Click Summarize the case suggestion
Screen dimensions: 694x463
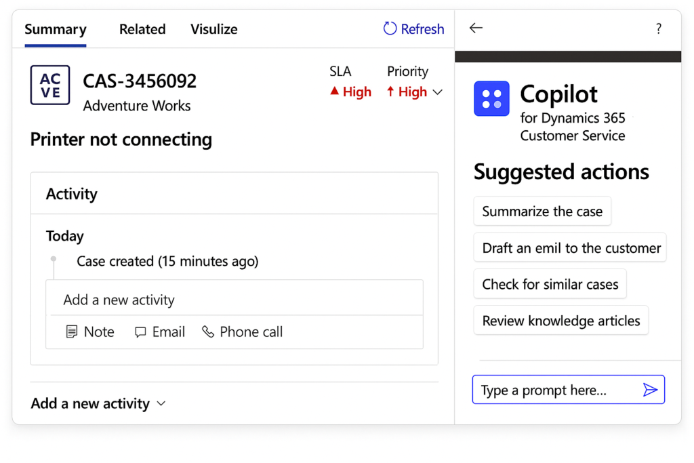542,212
